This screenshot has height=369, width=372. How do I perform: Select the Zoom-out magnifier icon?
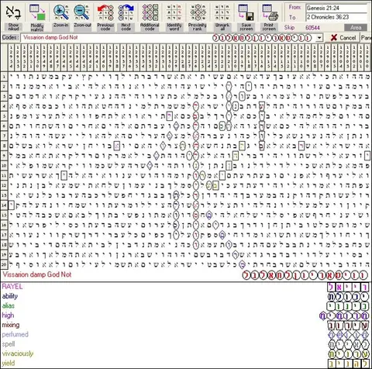pyautogui.click(x=82, y=12)
